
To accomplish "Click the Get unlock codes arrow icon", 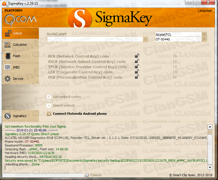I will point(49,97).
